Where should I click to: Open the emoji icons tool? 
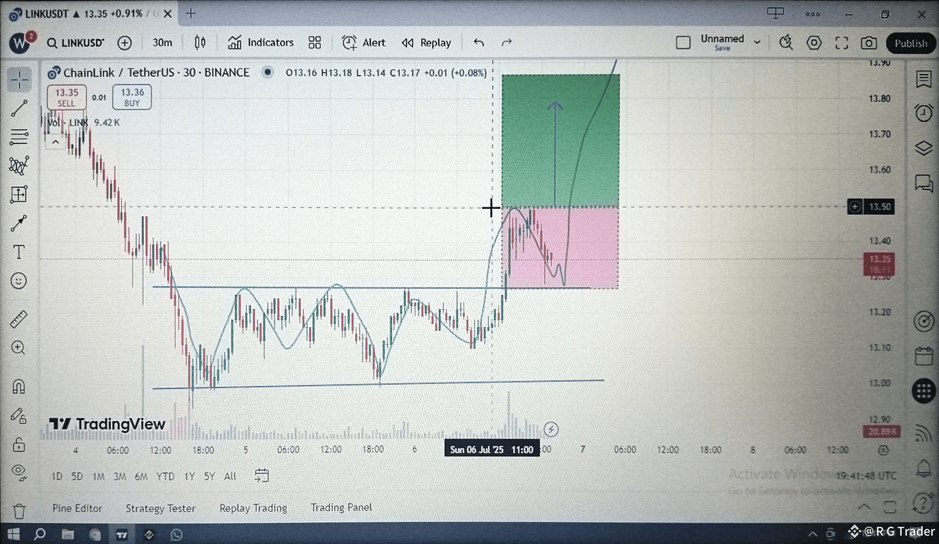[19, 281]
